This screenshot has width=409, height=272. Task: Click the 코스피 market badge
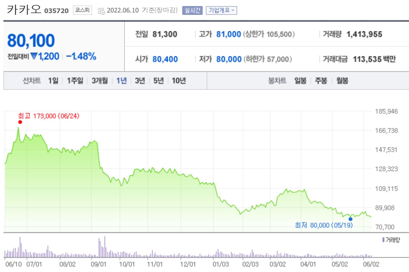coord(82,10)
